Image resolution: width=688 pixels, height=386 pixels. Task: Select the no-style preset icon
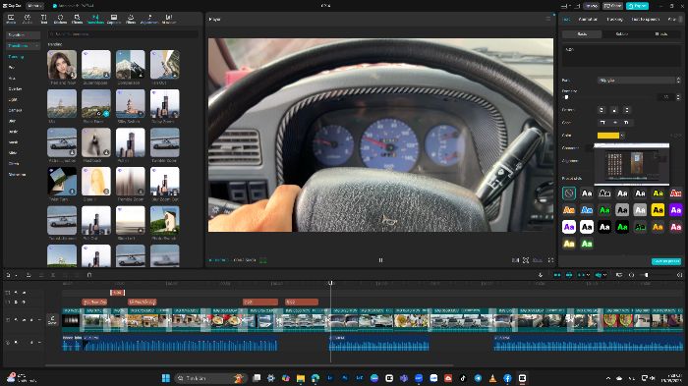[569, 193]
